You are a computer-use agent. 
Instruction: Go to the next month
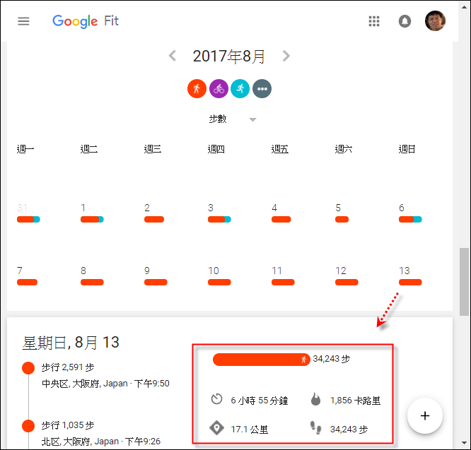286,56
